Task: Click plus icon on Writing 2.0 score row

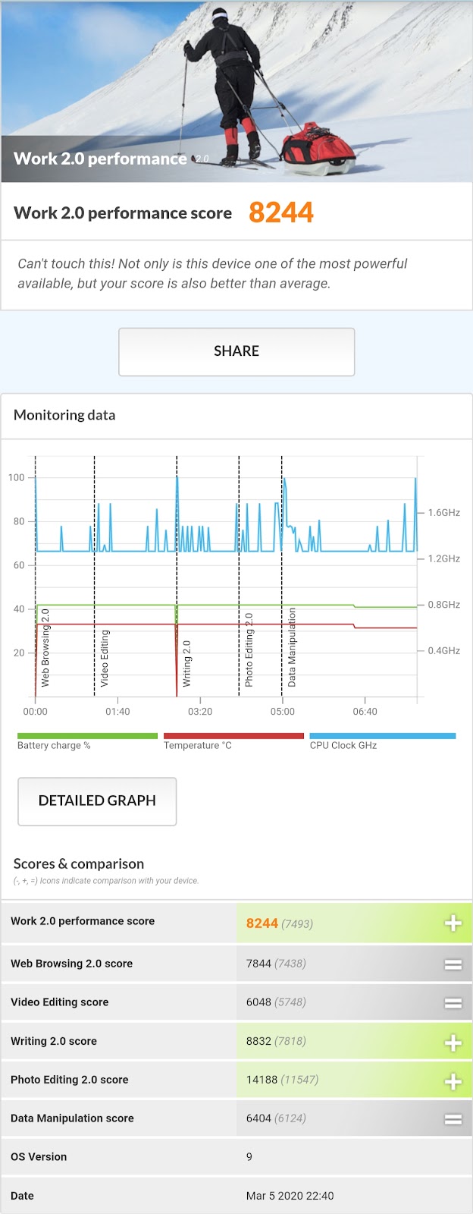Action: 453,1043
